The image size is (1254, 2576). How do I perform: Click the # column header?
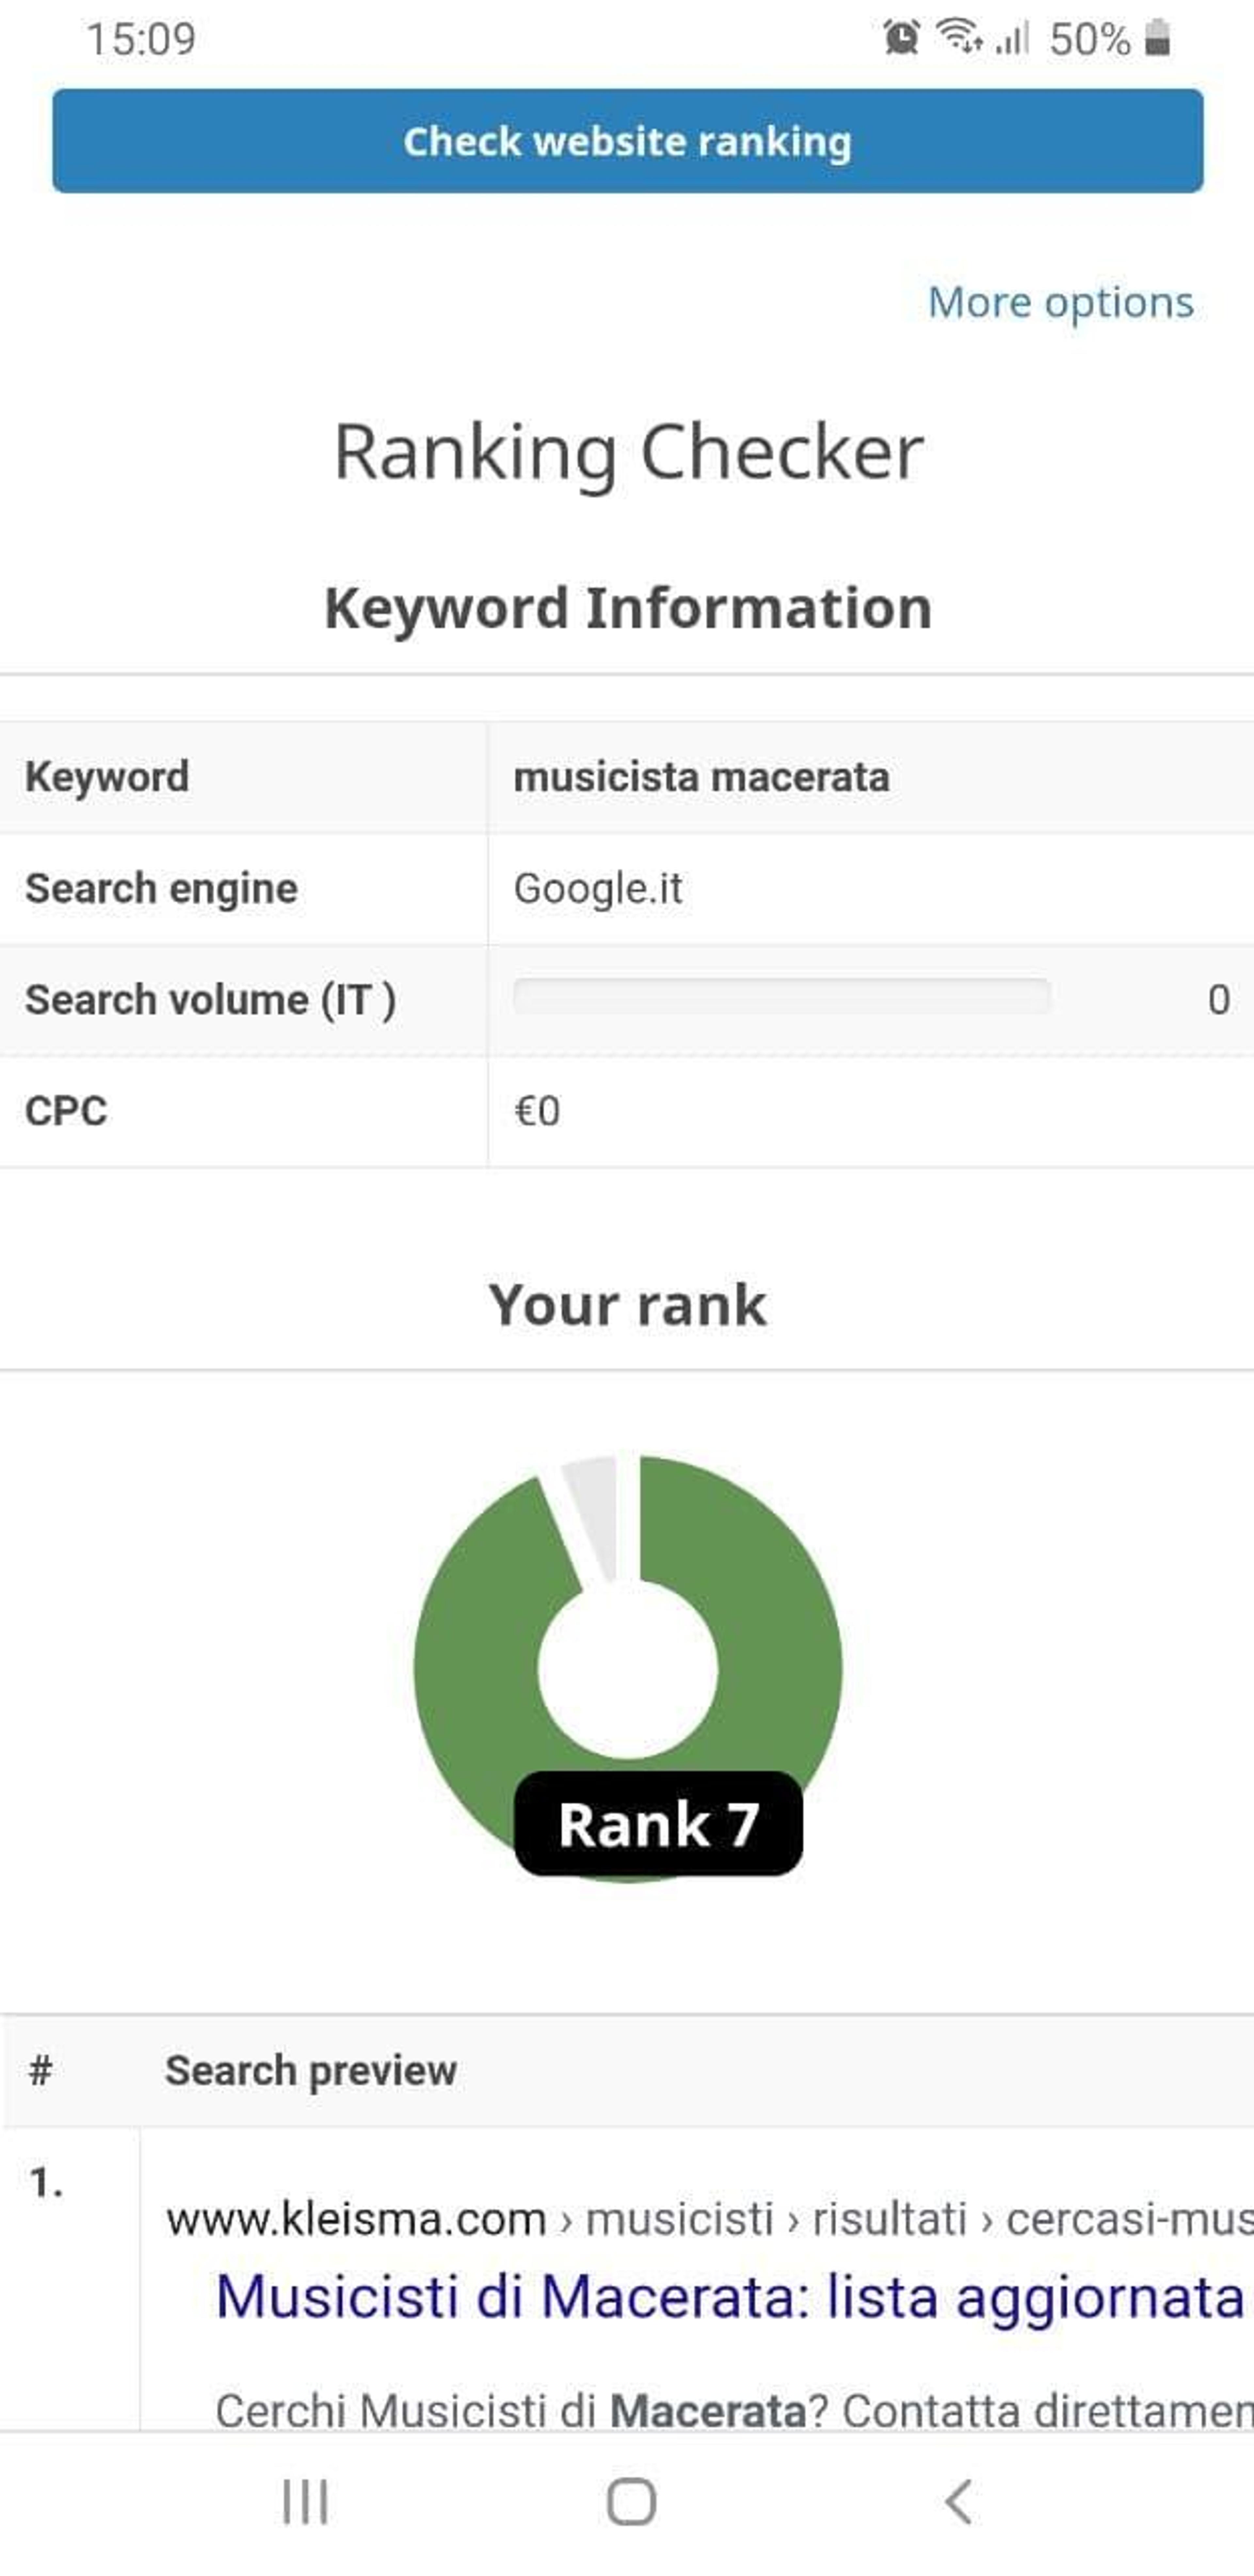[x=40, y=2070]
